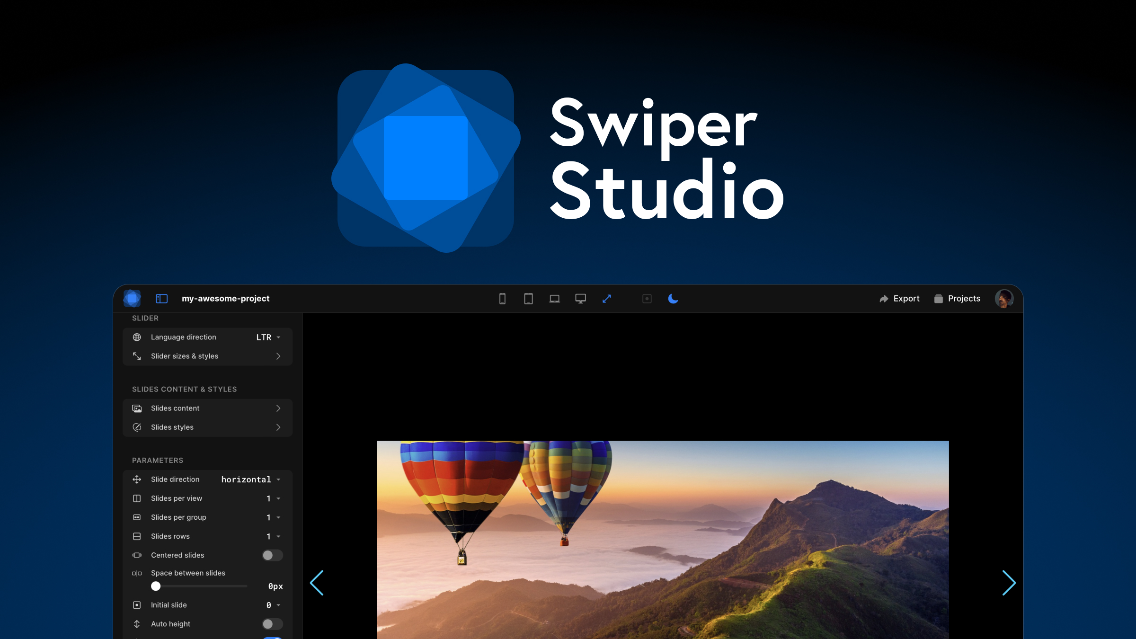
Task: Click the SLIDER section heading
Action: 145,318
